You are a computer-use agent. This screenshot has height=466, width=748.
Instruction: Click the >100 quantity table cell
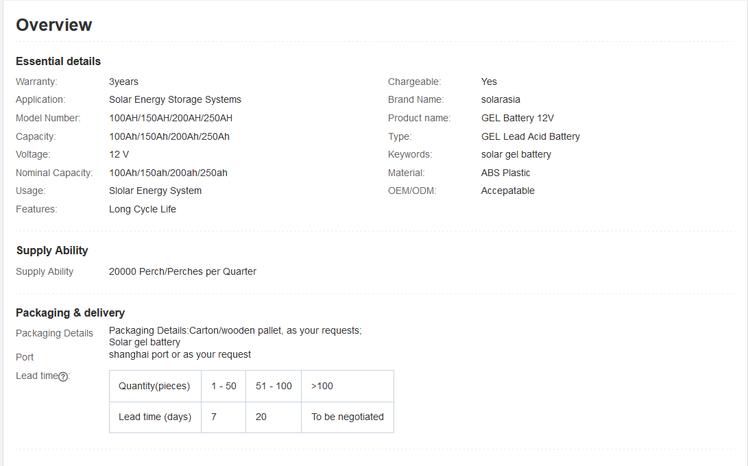click(x=322, y=386)
